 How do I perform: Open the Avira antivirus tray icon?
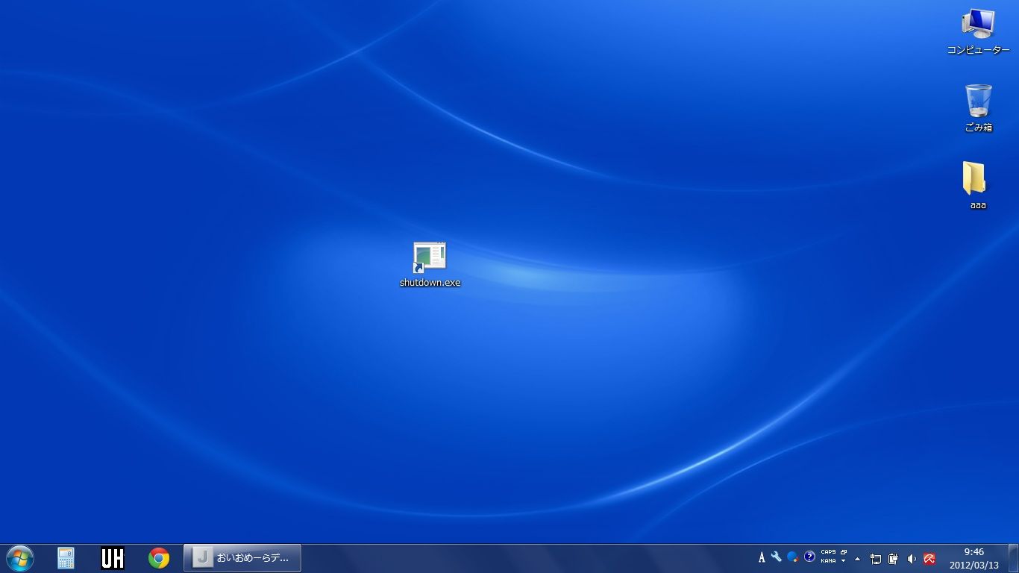pos(929,559)
